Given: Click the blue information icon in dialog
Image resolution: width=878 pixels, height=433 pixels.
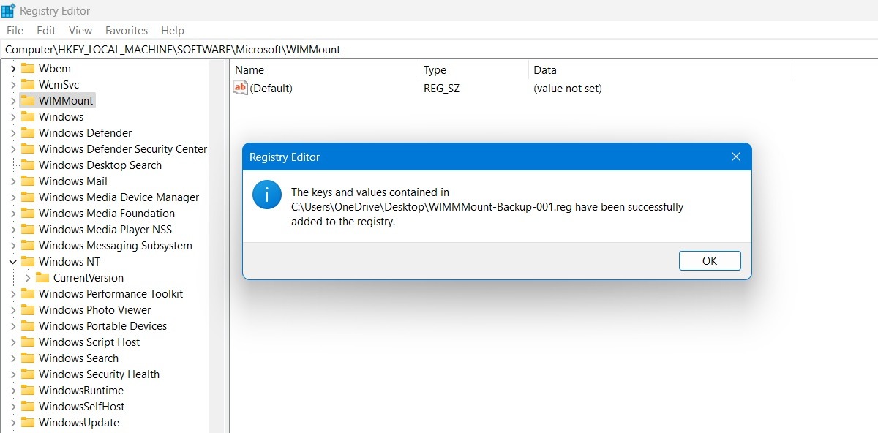Looking at the screenshot, I should coord(266,195).
